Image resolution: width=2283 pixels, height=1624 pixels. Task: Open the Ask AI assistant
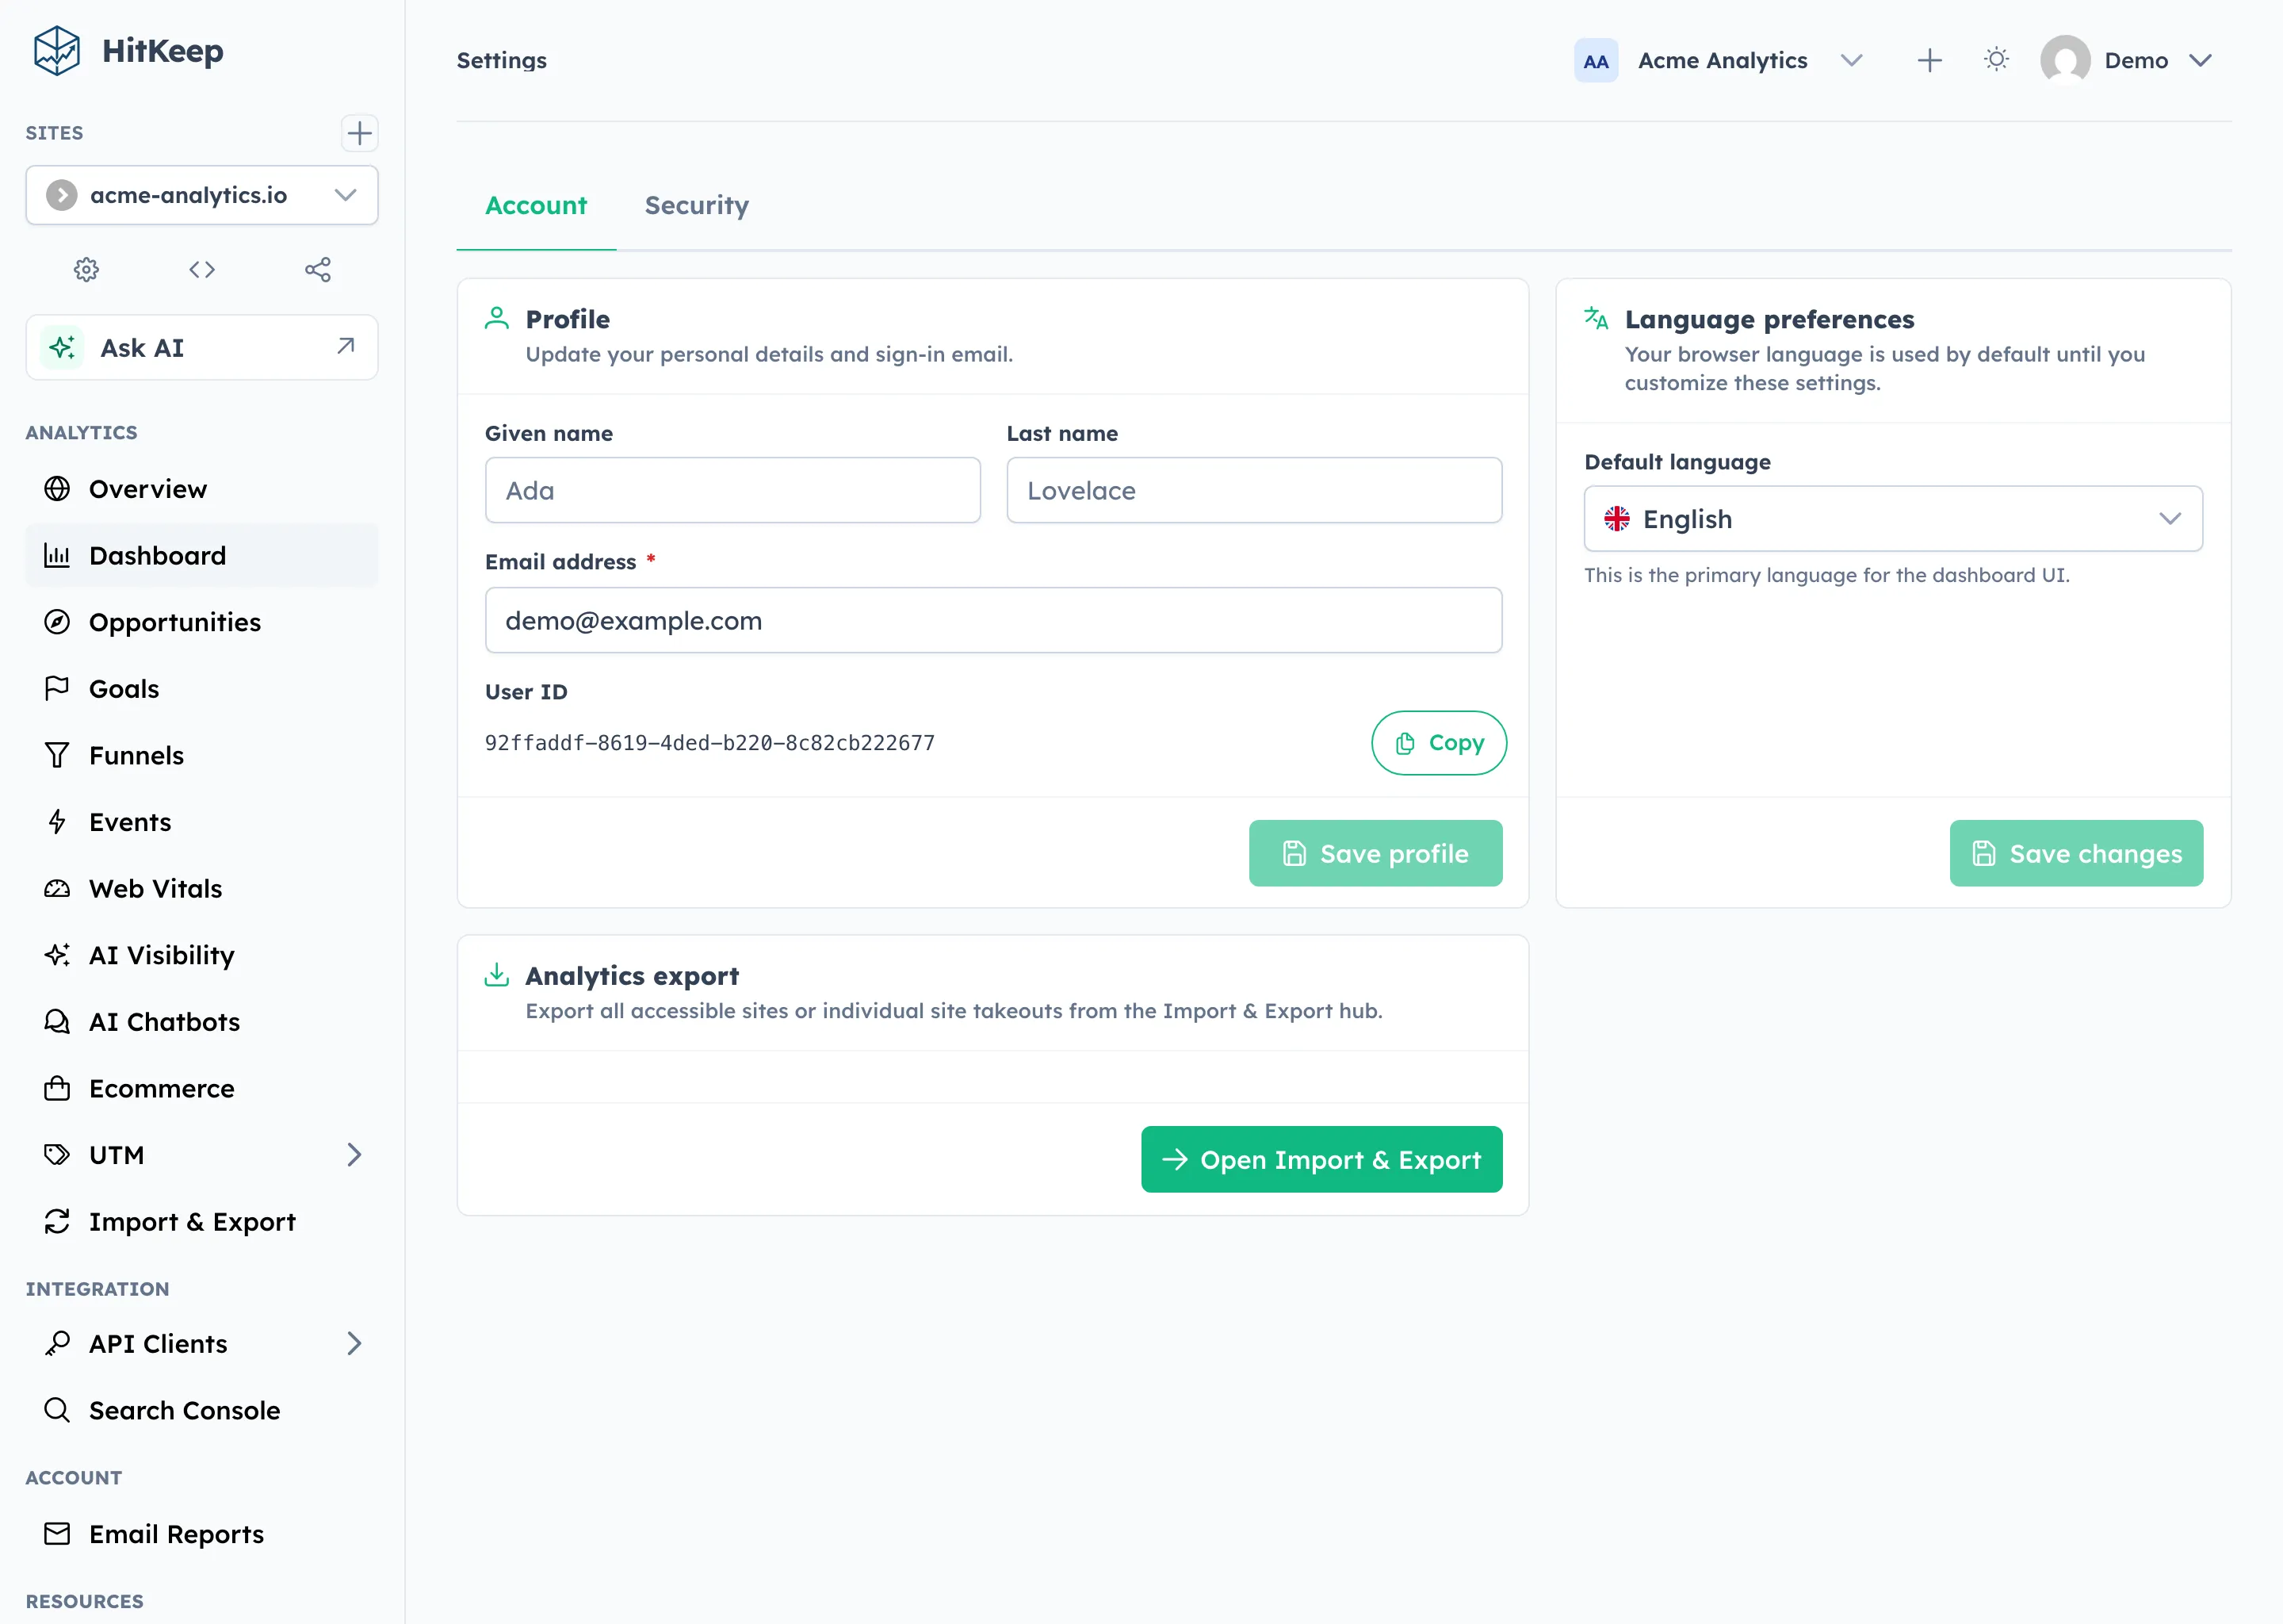(202, 347)
